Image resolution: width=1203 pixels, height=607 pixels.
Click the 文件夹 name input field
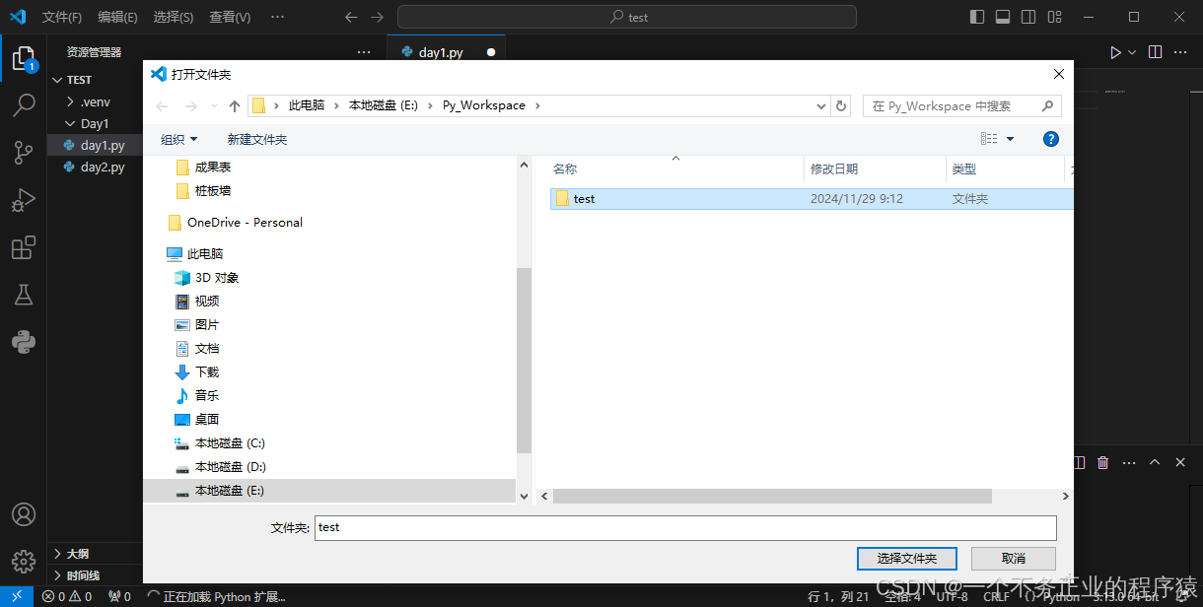(x=685, y=527)
